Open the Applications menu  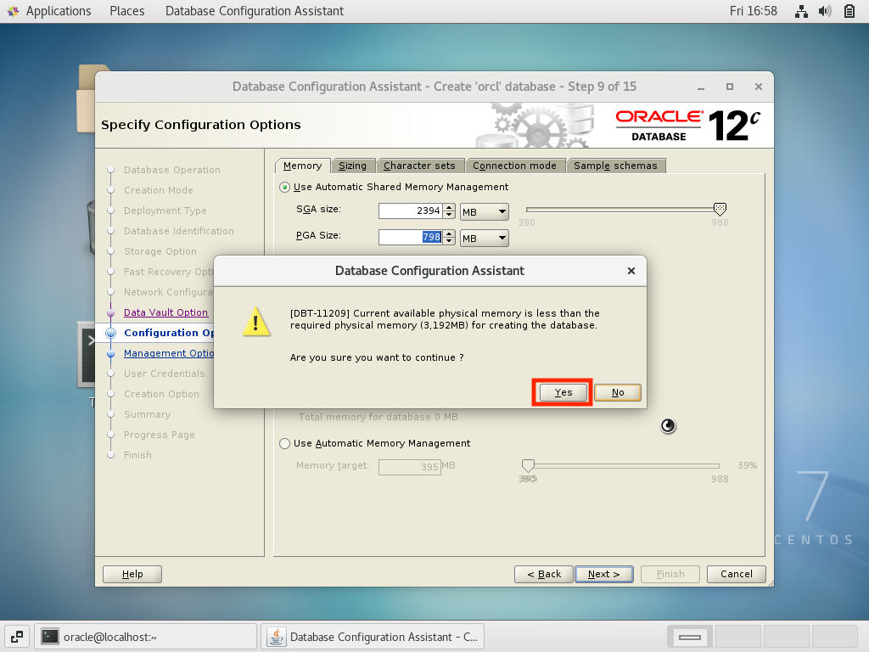(59, 11)
